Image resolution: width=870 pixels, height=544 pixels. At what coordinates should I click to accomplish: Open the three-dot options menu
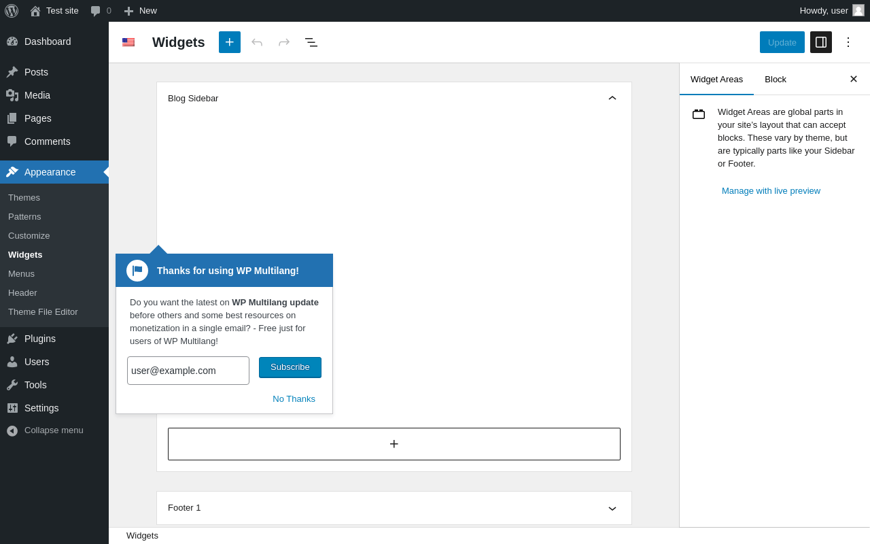point(848,42)
